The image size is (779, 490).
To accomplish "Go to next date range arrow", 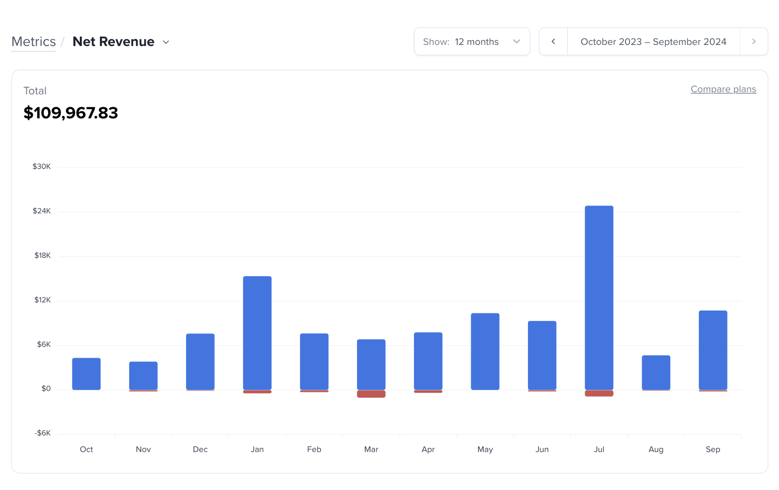I will pyautogui.click(x=754, y=41).
